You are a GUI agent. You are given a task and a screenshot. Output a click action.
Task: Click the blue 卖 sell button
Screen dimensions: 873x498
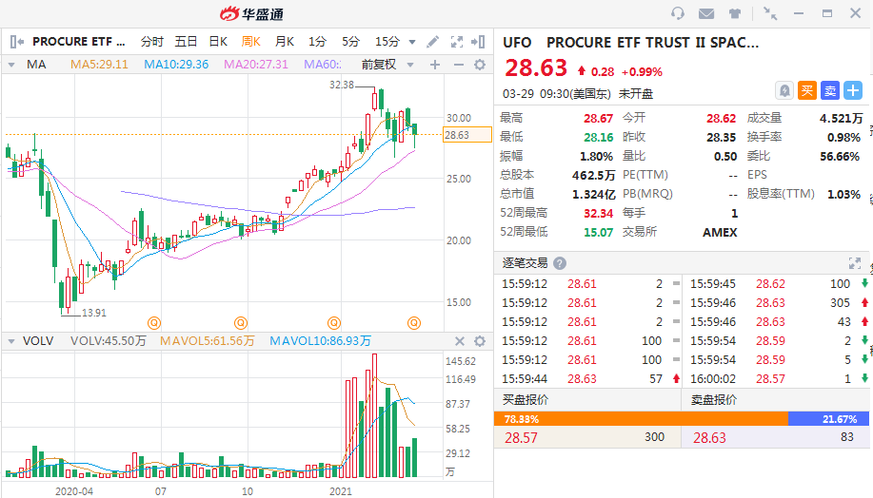(x=830, y=90)
